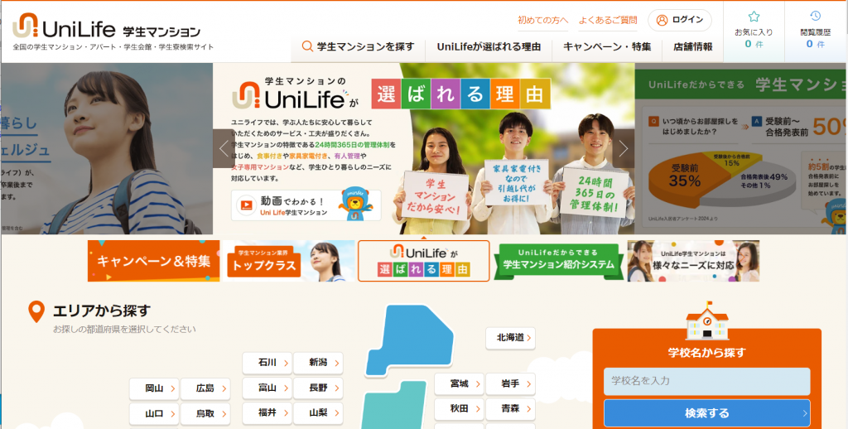Click the video play icon on the 動画でわかる banner
Viewport: 848px width, 429px height.
(247, 205)
